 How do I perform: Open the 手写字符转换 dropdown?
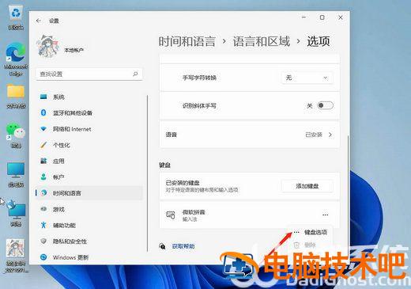click(x=307, y=78)
